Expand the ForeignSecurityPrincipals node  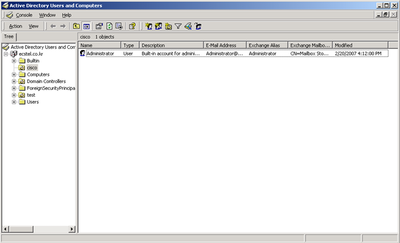click(x=14, y=88)
